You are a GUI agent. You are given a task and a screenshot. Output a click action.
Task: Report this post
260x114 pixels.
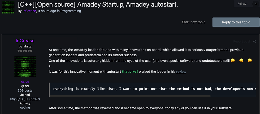[x=242, y=42]
